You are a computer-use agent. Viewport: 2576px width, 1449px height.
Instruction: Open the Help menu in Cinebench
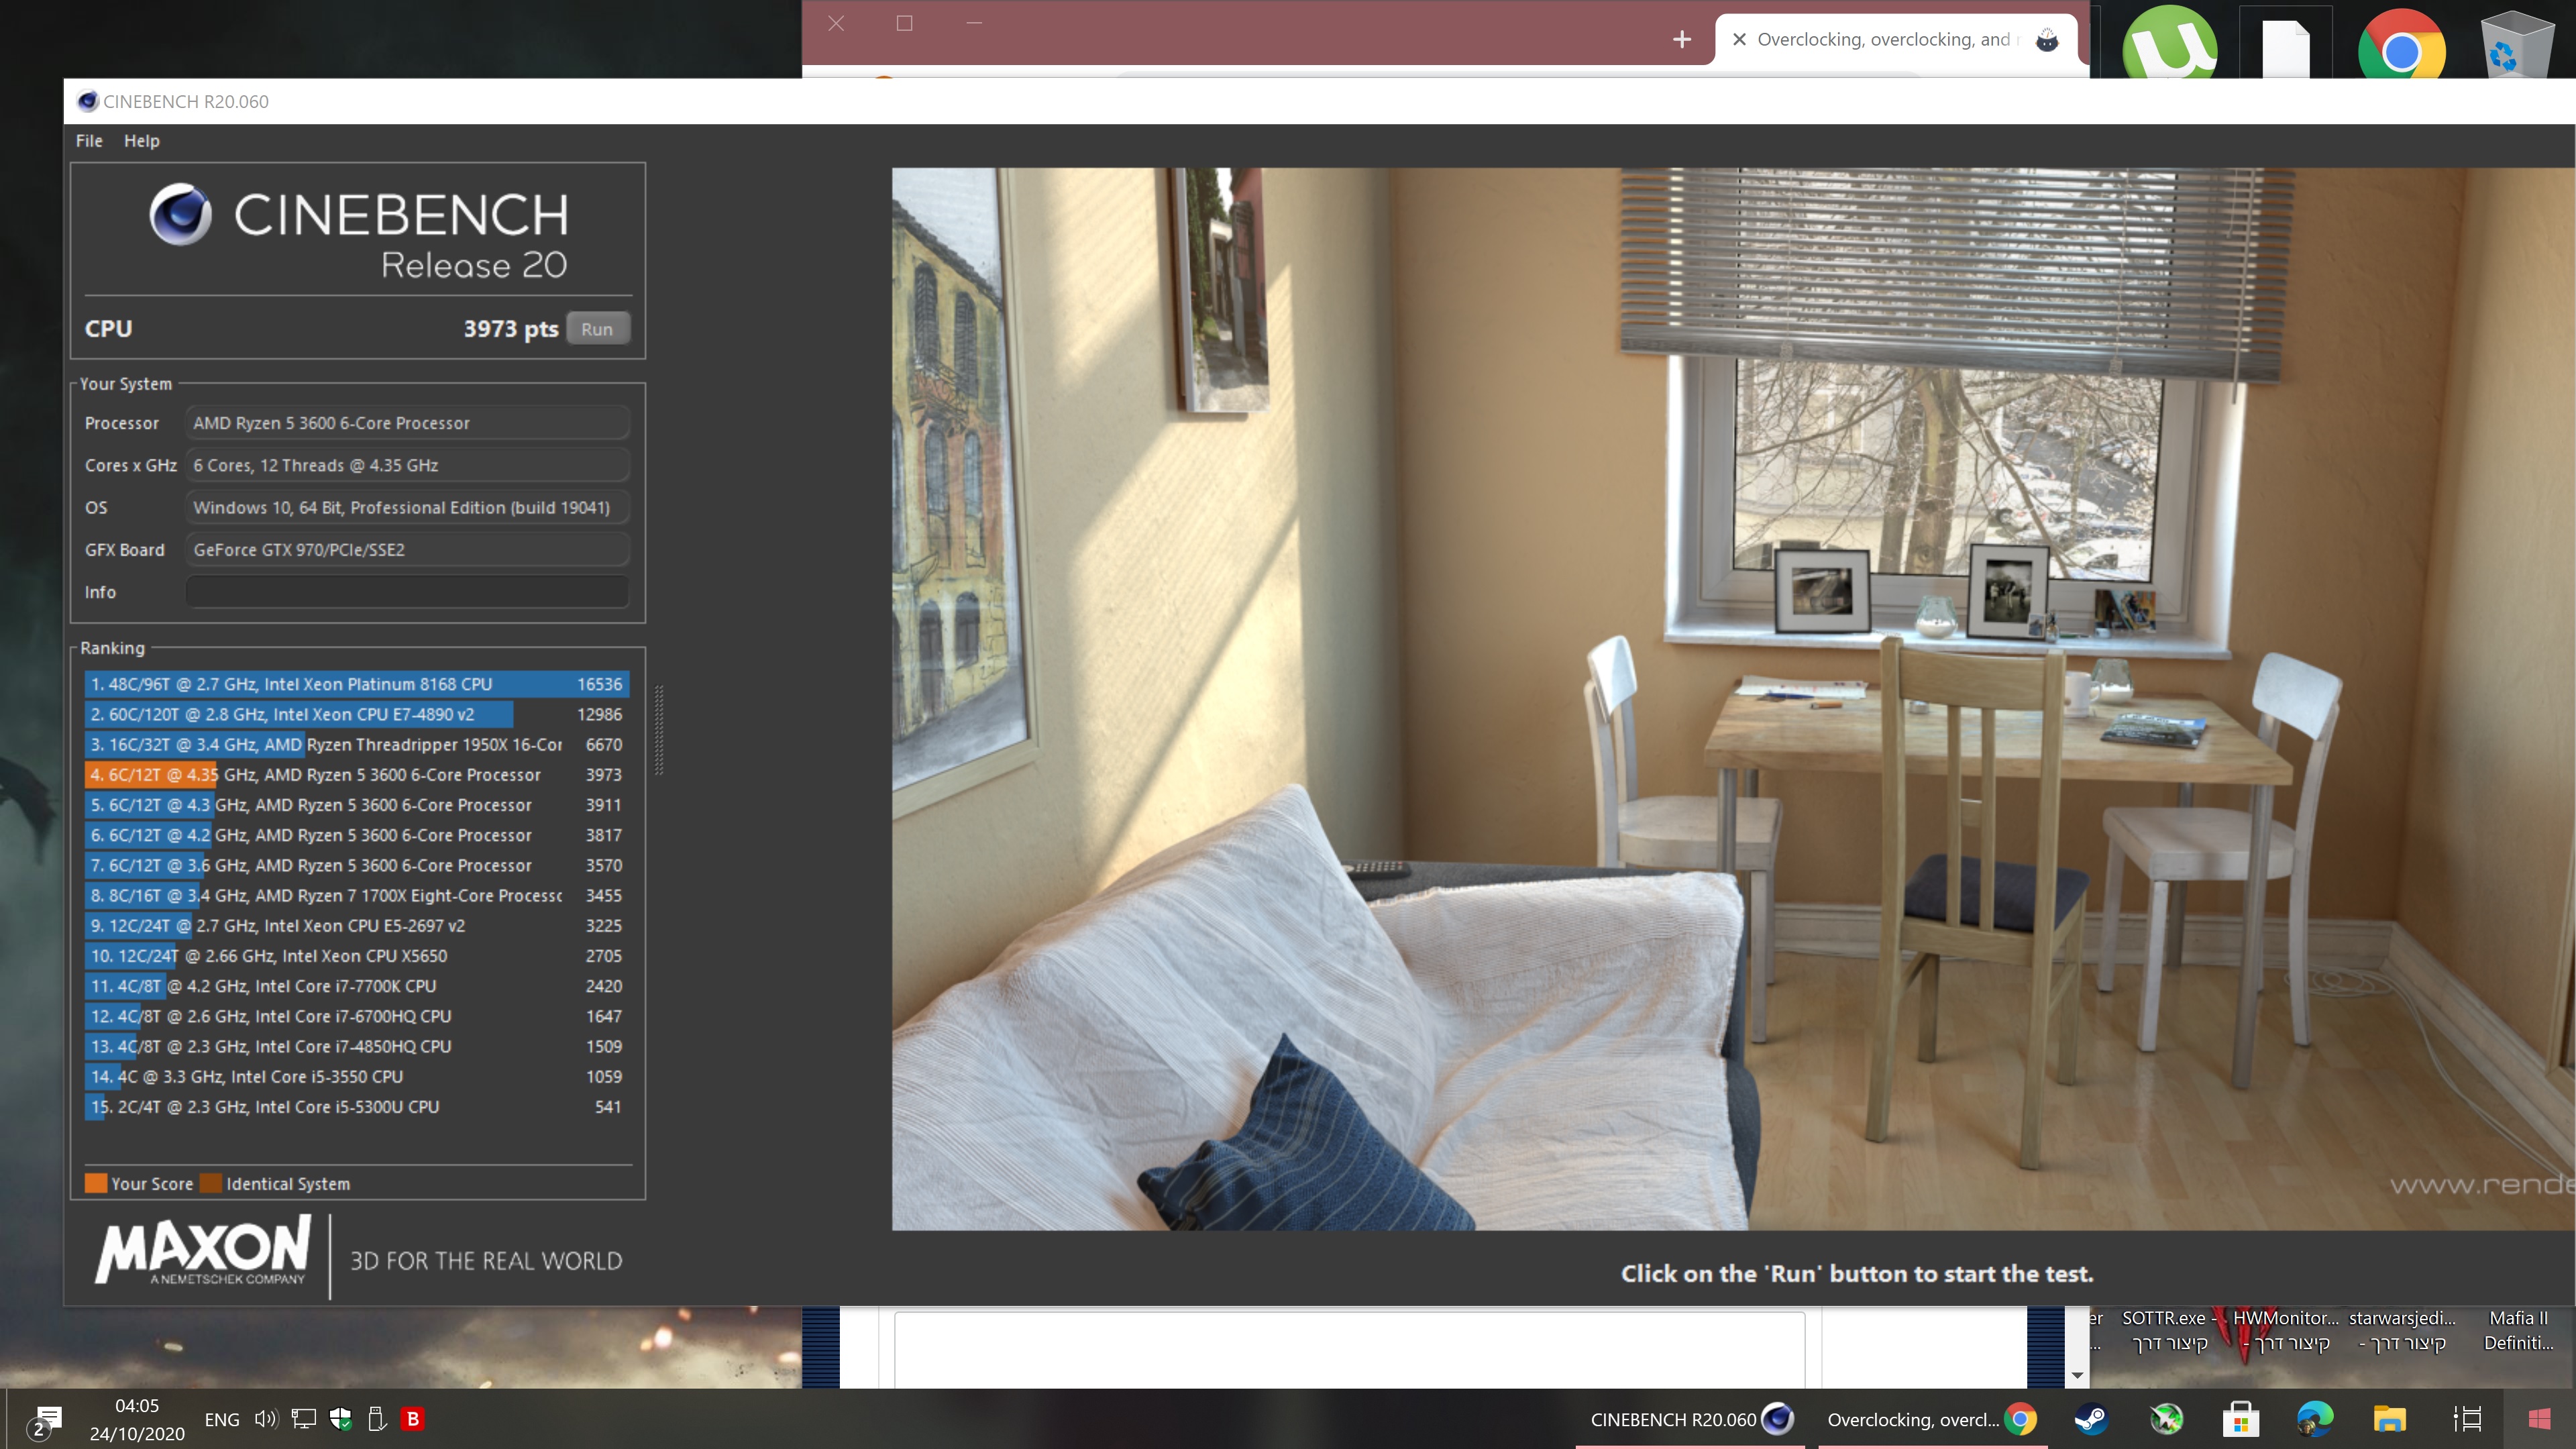coord(141,141)
